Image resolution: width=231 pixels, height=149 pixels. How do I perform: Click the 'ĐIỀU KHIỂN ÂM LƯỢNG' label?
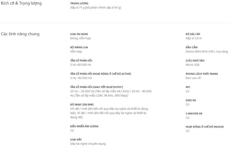point(84,126)
